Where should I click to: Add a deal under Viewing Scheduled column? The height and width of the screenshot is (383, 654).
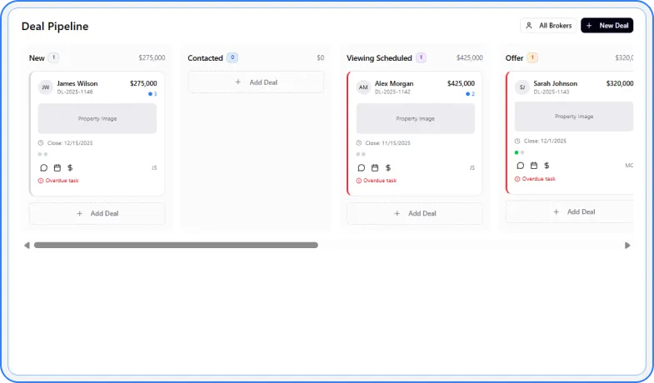pyautogui.click(x=414, y=214)
